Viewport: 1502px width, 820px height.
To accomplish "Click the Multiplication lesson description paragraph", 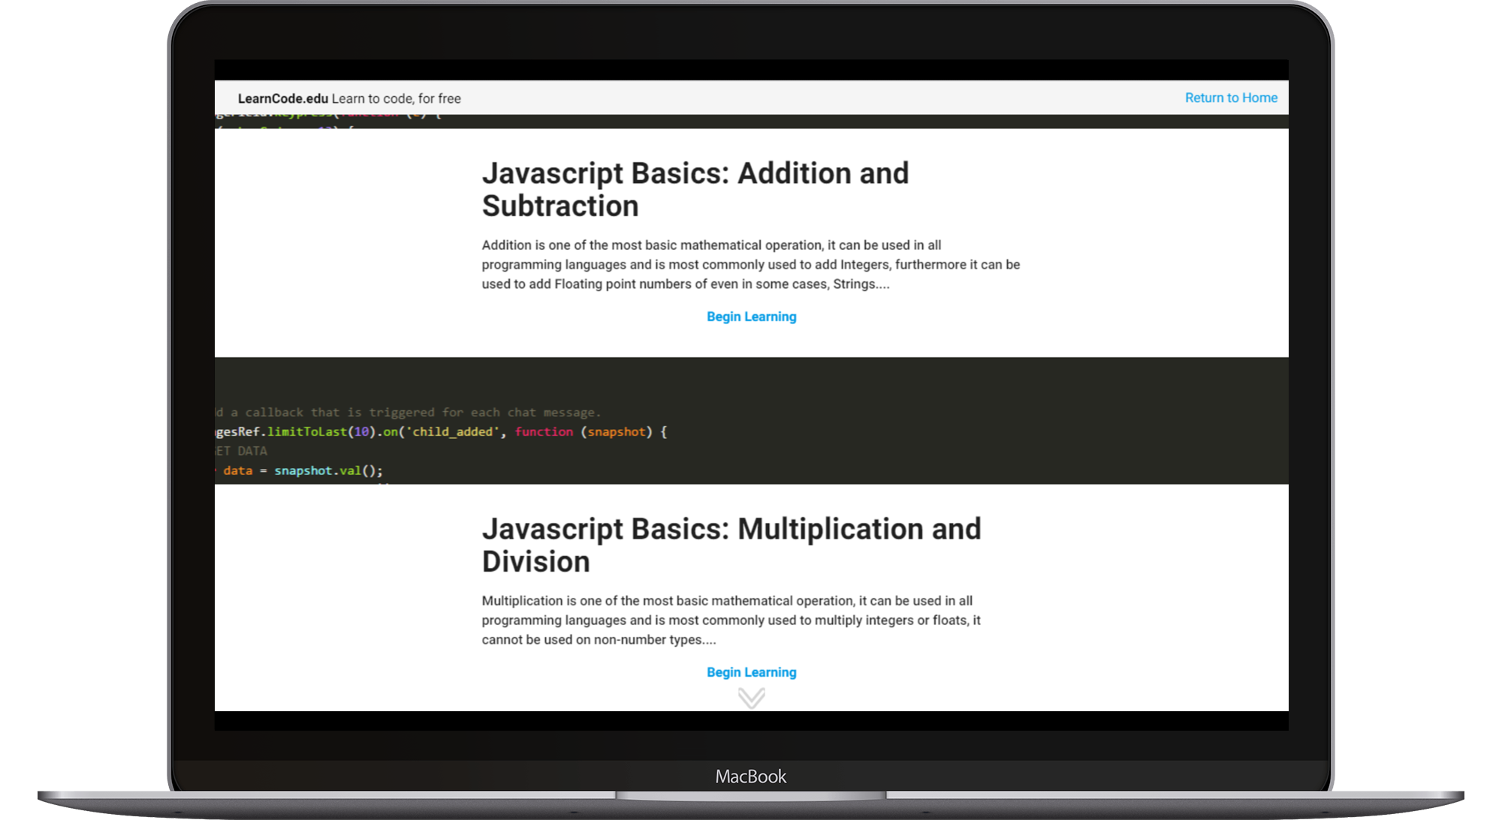I will coord(731,620).
